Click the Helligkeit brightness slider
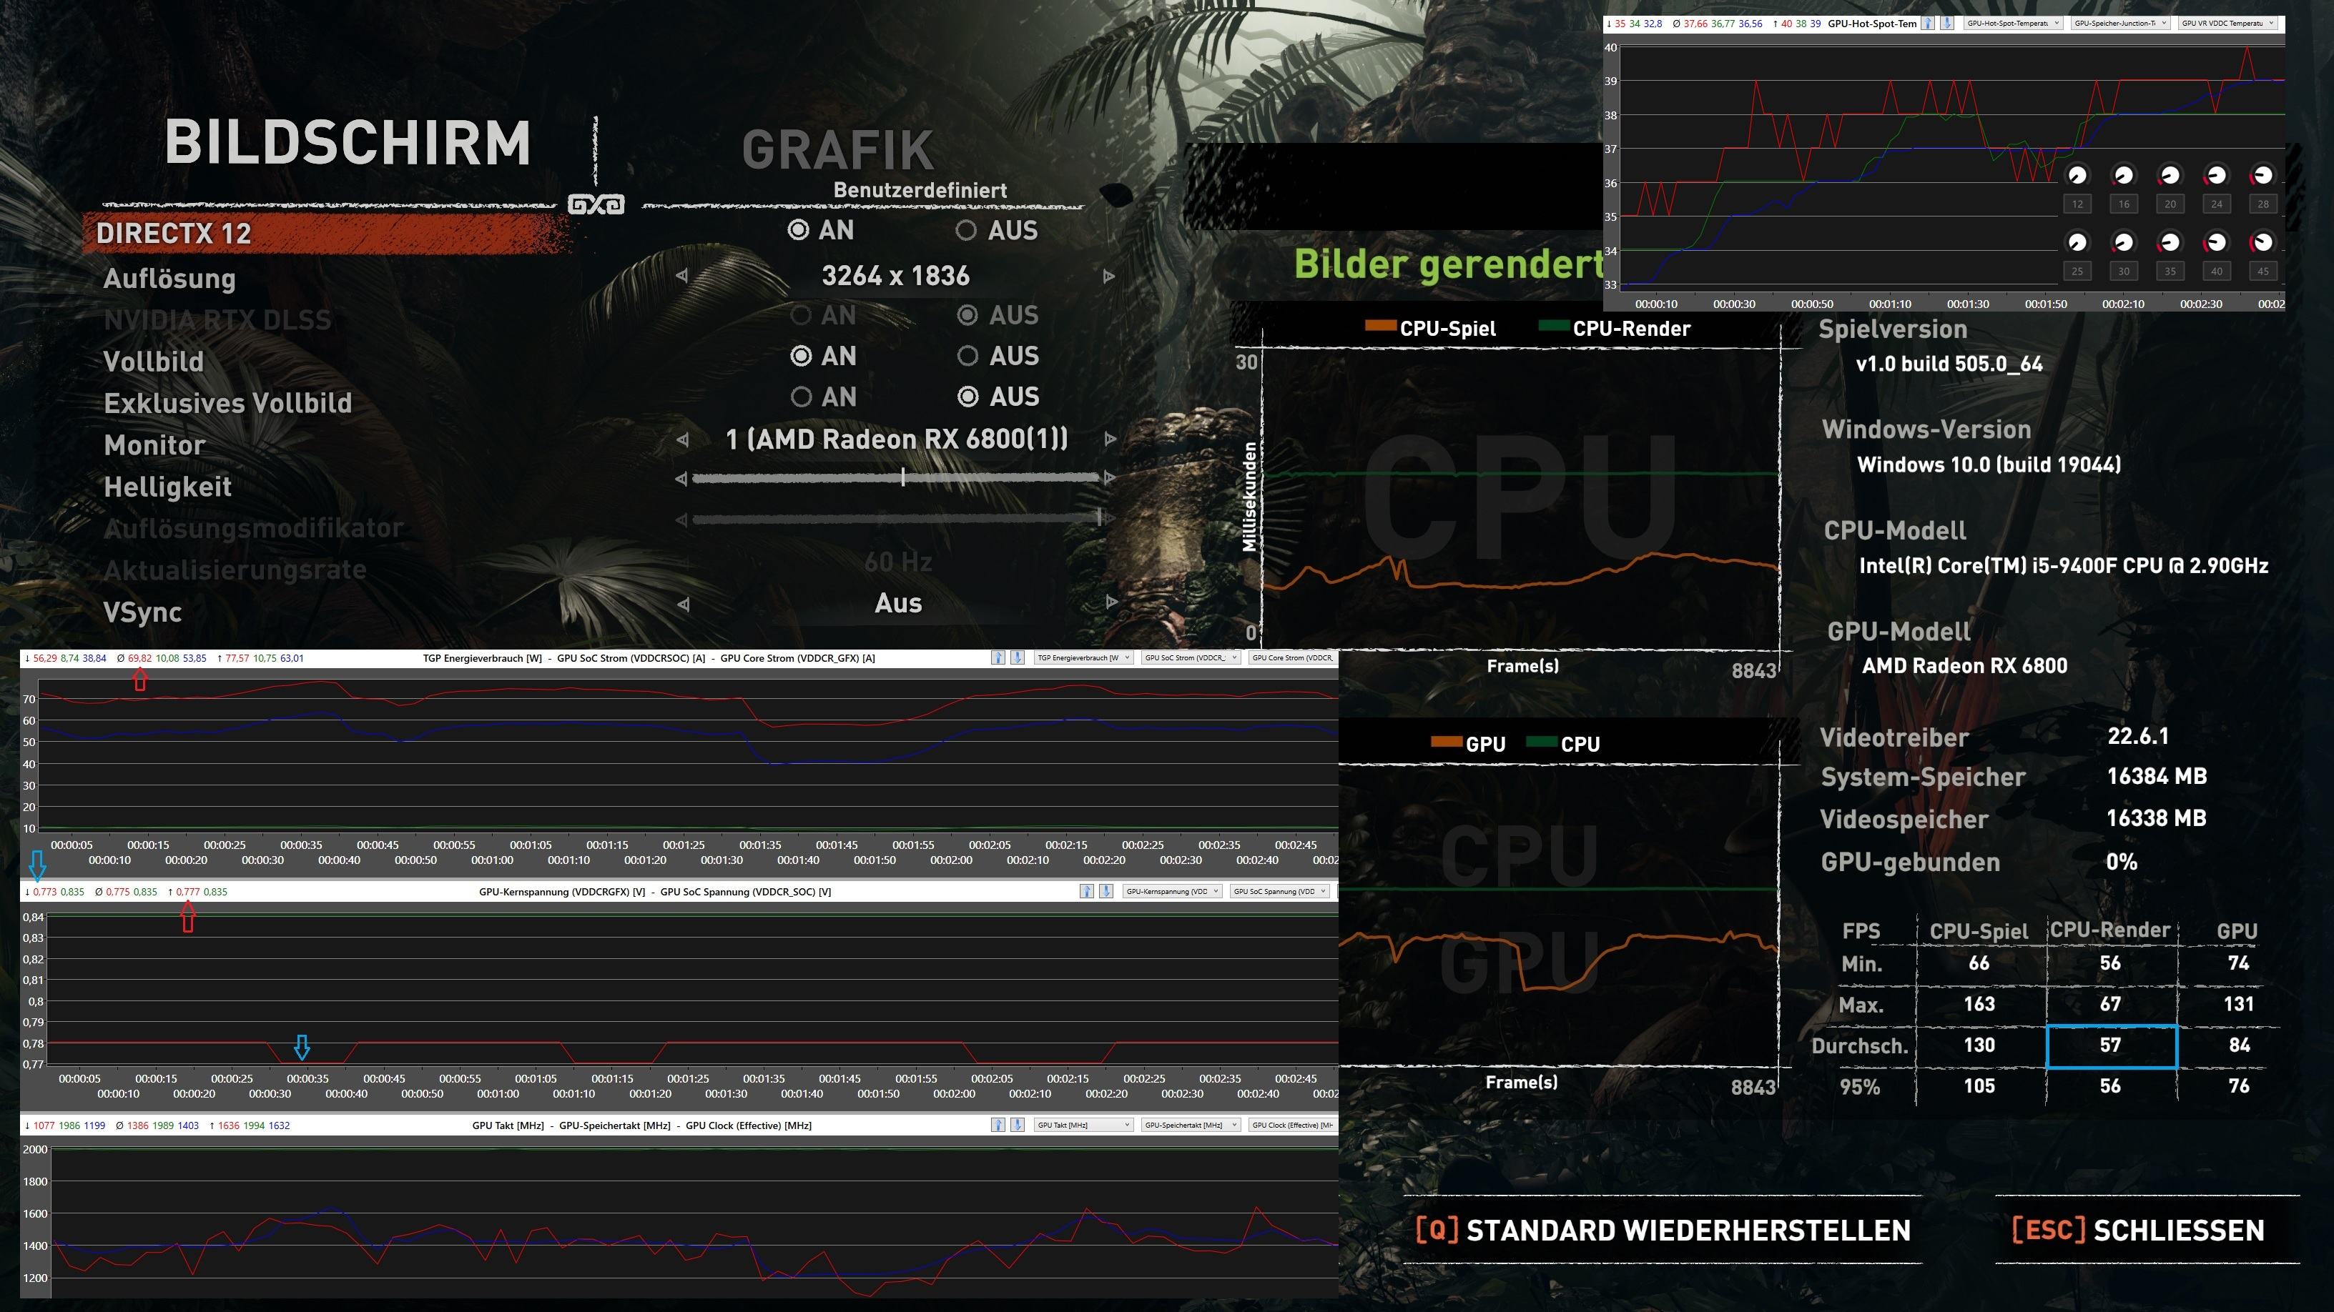This screenshot has height=1312, width=2334. pos(896,477)
